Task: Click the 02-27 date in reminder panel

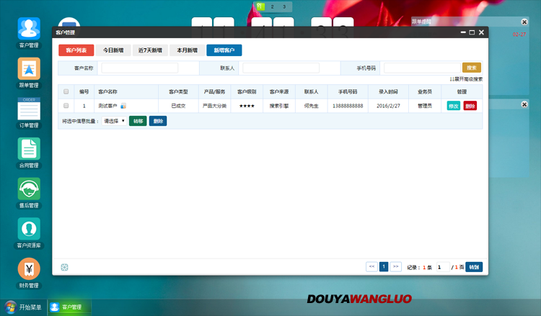Action: pos(519,35)
